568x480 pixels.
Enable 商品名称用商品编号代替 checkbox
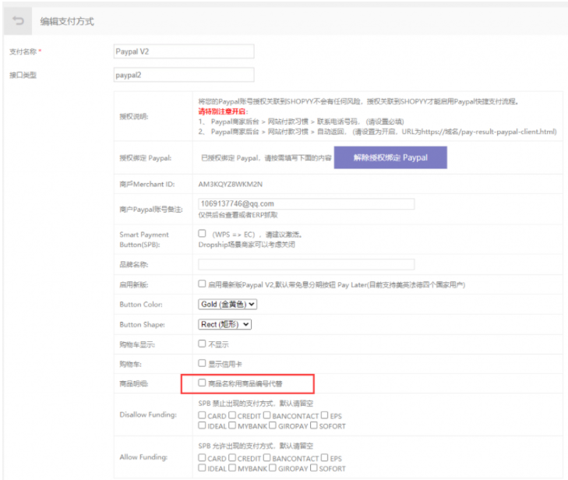[203, 383]
